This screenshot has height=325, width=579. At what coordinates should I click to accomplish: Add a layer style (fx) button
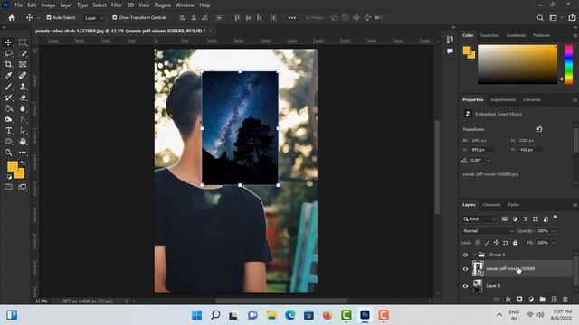[x=508, y=299]
